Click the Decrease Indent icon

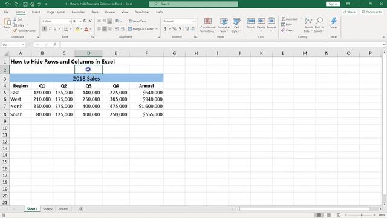point(117,29)
